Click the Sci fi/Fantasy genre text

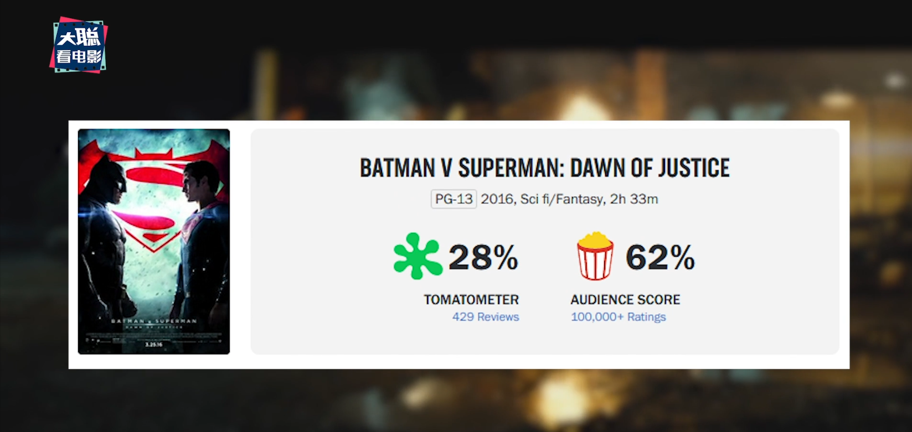[561, 199]
